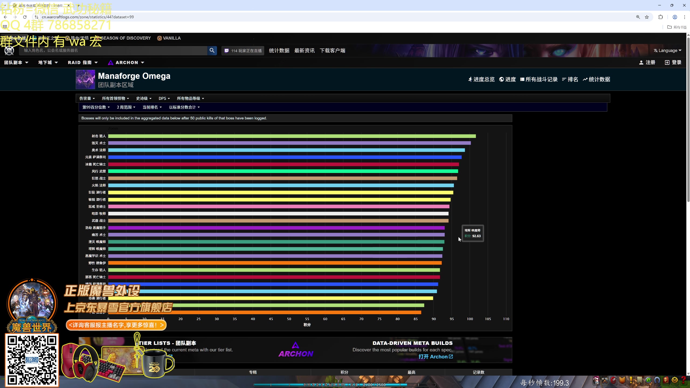Open the zone 统计数据 tab at right

point(596,79)
